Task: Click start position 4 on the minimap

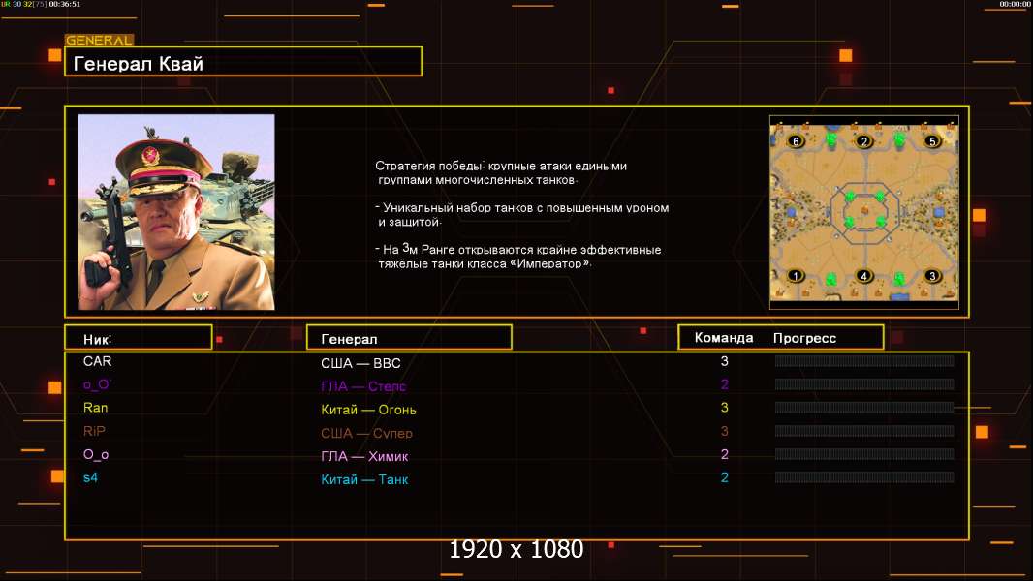Action: [863, 276]
